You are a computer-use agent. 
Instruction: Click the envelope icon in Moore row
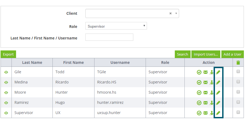pos(206,93)
